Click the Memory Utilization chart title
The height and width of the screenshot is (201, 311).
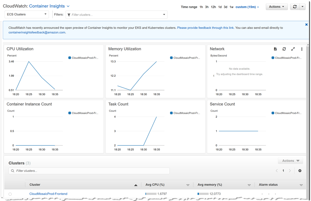click(x=124, y=49)
